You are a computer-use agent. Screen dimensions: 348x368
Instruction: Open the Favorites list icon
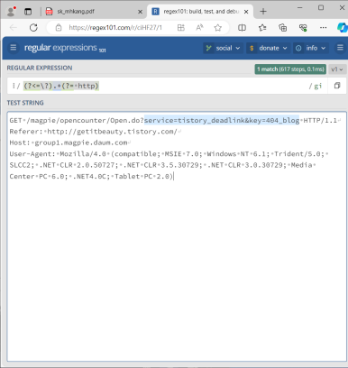(262, 28)
